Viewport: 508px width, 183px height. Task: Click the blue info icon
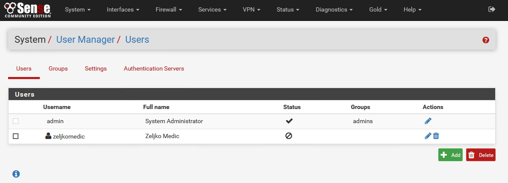[x=16, y=174]
